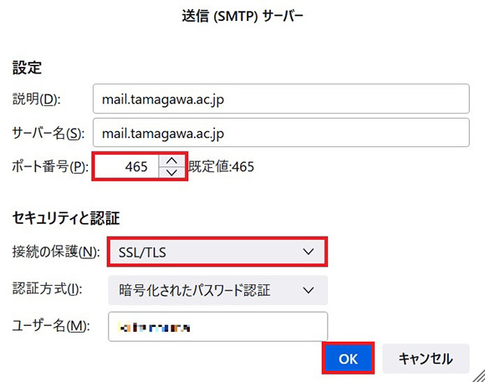The image size is (485, 382).
Task: Expand the 暗号化されたパスワード認証 dropdown
Action: (217, 290)
